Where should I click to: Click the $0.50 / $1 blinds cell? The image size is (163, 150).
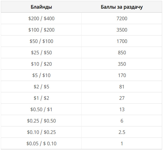click(x=41, y=109)
